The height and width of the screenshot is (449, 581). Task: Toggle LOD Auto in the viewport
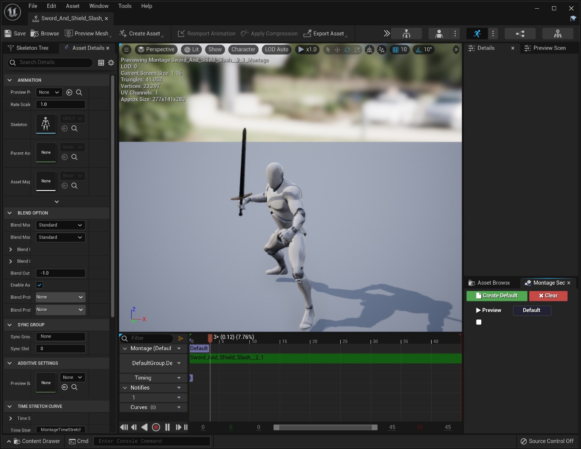[276, 49]
